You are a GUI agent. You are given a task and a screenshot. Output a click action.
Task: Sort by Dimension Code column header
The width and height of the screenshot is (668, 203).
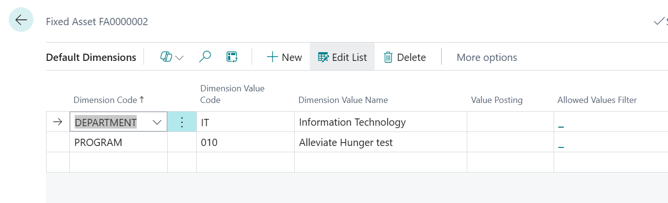coord(105,100)
